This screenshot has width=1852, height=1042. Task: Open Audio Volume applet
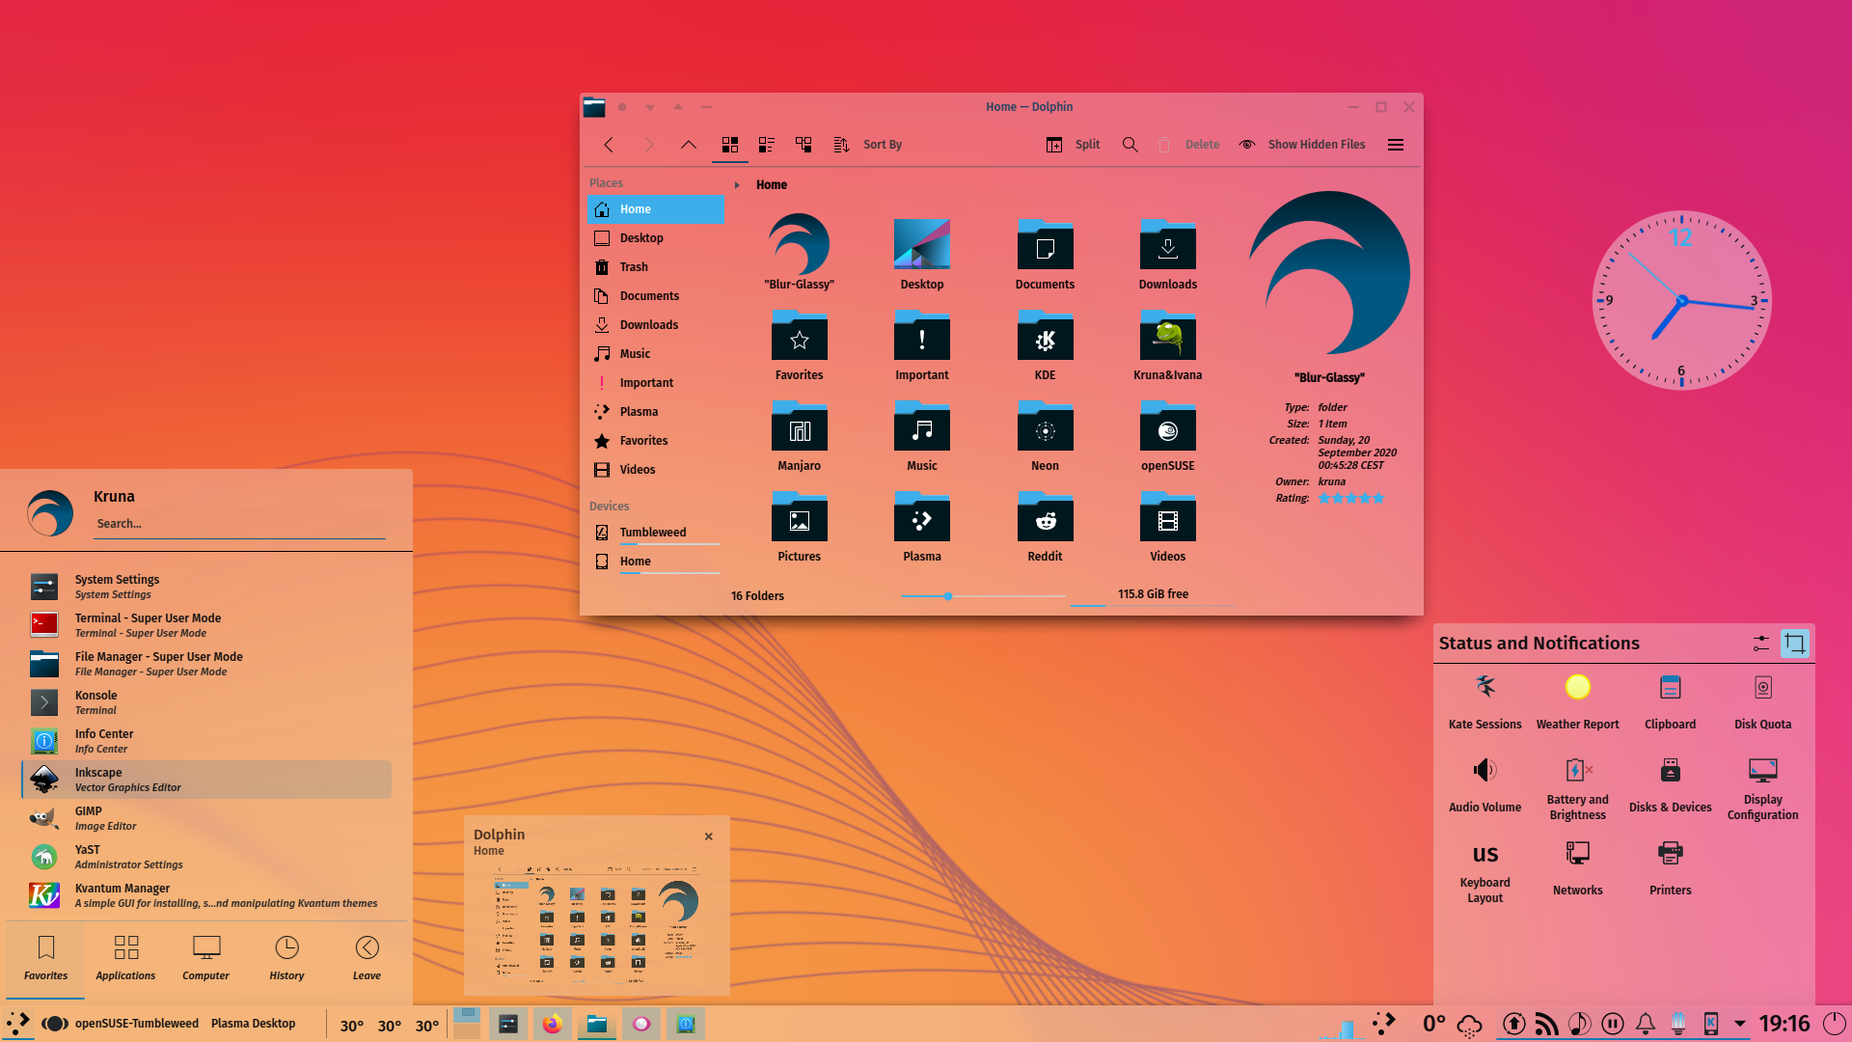(x=1485, y=785)
